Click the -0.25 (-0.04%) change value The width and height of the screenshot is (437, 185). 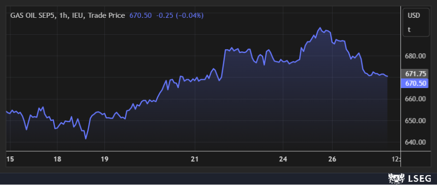tap(180, 15)
